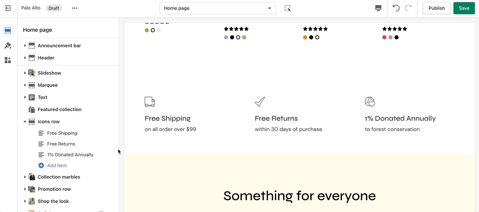Image resolution: width=479 pixels, height=212 pixels.
Task: Open the App embeds icon
Action: click(x=8, y=60)
